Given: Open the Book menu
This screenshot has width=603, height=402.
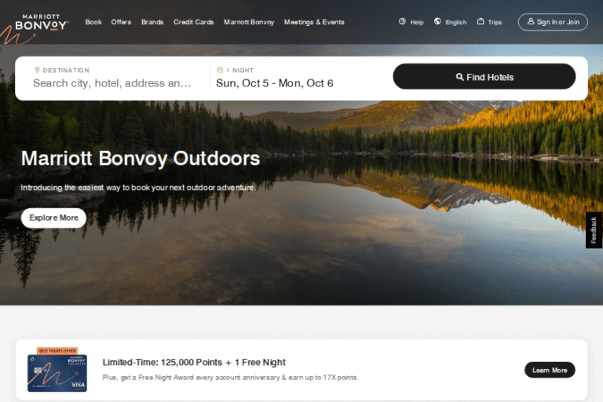Looking at the screenshot, I should tap(93, 22).
